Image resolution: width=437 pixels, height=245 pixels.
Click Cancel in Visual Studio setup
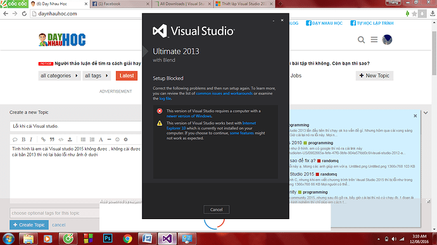[216, 210]
